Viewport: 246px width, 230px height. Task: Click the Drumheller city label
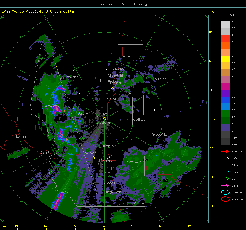[x=160, y=135]
